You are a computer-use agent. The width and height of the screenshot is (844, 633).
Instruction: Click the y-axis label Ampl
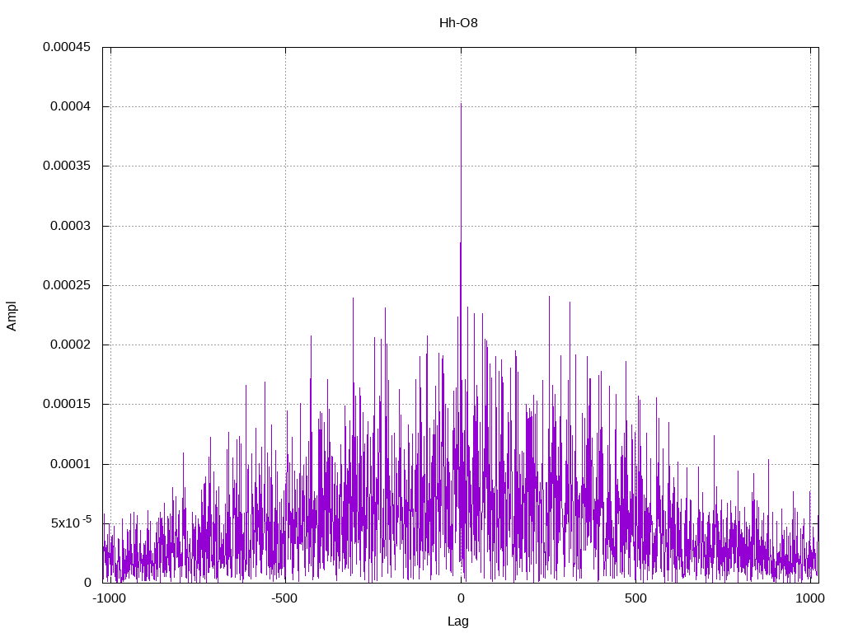pyautogui.click(x=12, y=316)
